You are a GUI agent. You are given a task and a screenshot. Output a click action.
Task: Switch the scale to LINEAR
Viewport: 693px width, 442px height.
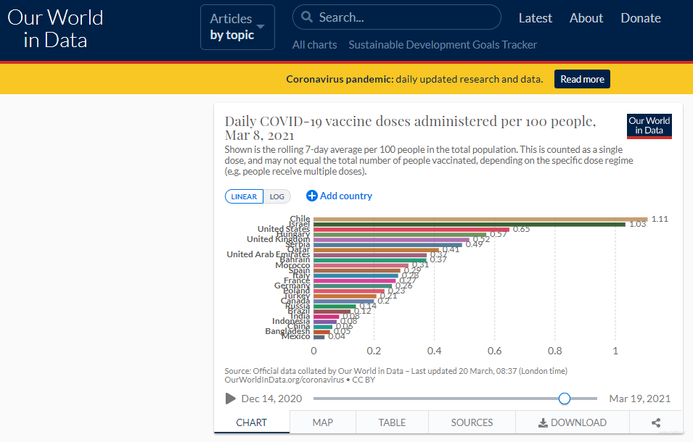click(244, 196)
